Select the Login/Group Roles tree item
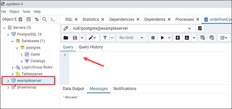The image size is (232, 109). coord(37,67)
